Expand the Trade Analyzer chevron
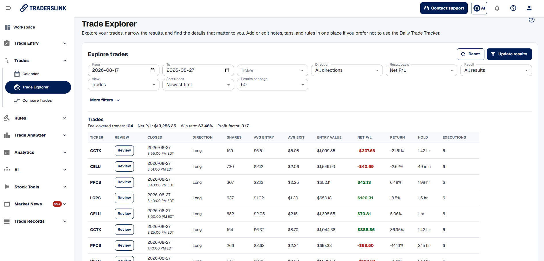The image size is (544, 261). coord(65,135)
